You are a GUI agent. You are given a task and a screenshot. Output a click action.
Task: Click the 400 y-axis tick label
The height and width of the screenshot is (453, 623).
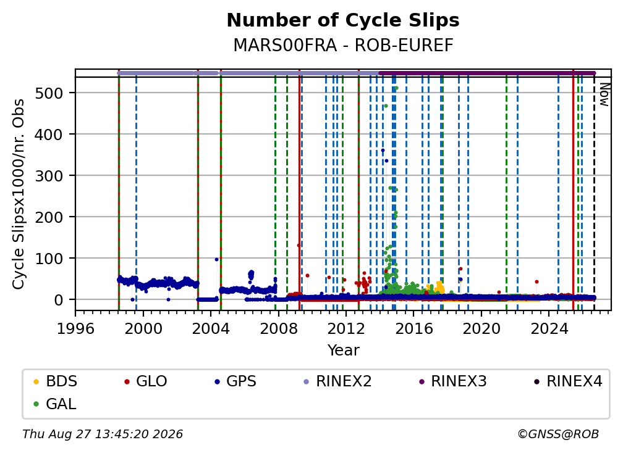click(49, 135)
